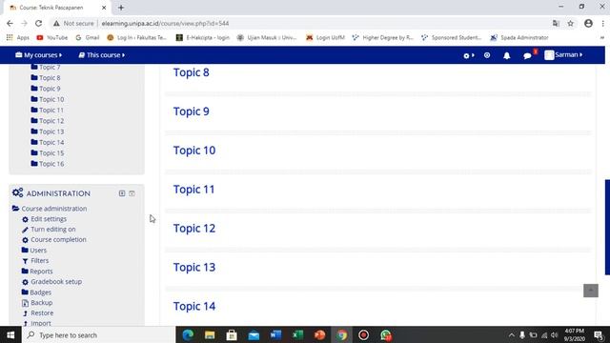Open WhatsApp from the taskbar

pyautogui.click(x=385, y=334)
